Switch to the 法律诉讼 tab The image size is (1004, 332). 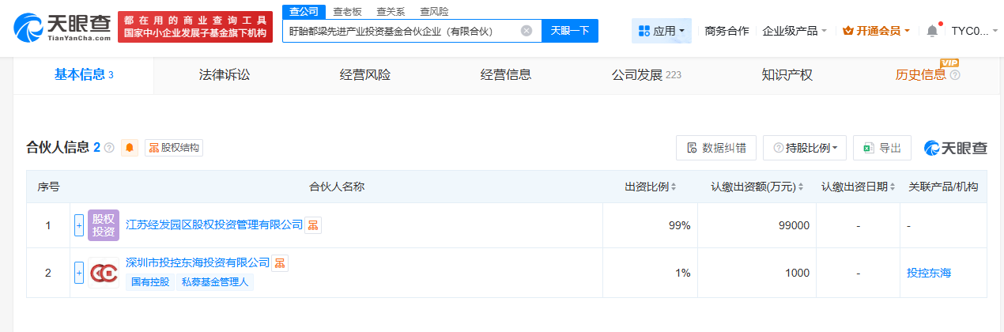tap(225, 75)
